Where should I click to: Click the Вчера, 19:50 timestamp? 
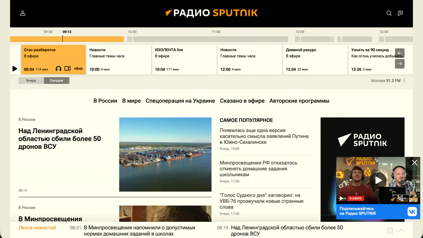coord(230,149)
